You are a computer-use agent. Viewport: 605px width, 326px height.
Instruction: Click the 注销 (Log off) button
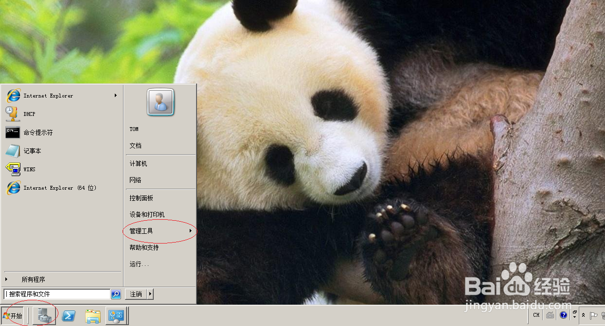(135, 294)
